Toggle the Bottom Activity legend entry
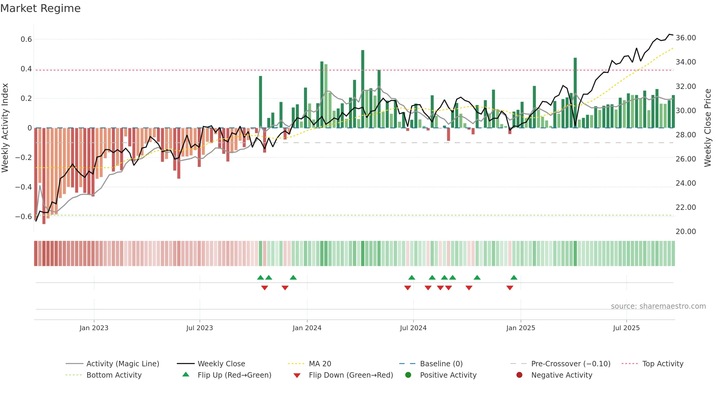Screen dimensions: 716x403 click(104, 375)
